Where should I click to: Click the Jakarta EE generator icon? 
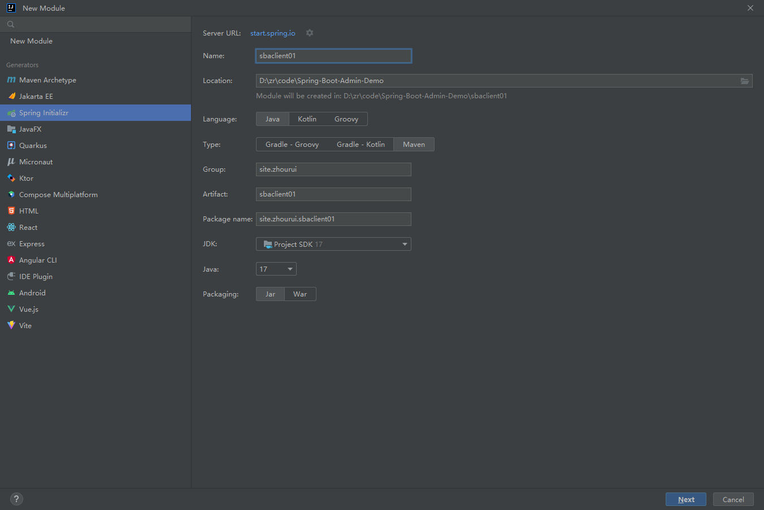tap(11, 96)
